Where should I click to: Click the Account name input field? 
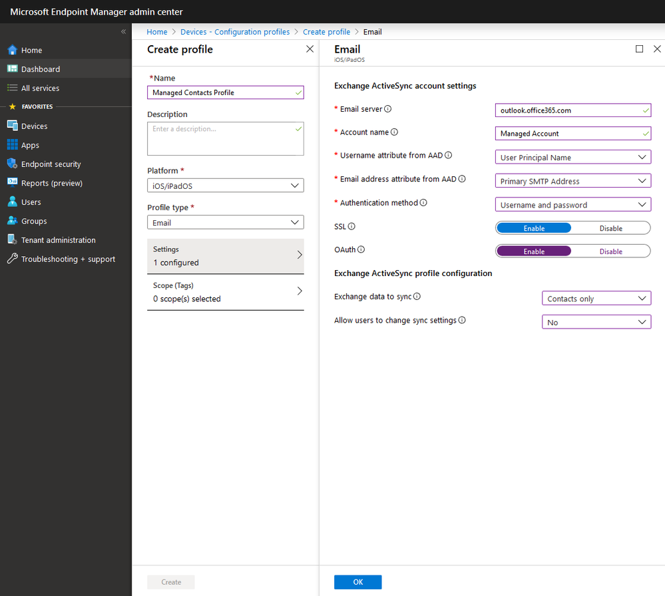pyautogui.click(x=573, y=134)
